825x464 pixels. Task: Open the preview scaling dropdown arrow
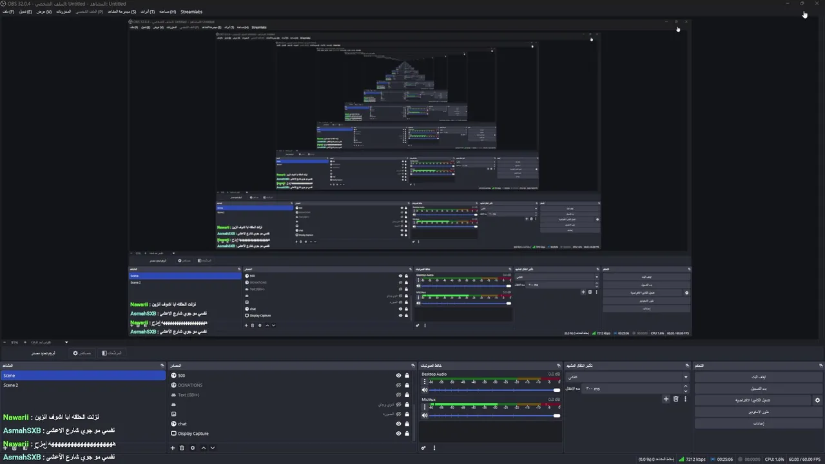[x=66, y=342]
